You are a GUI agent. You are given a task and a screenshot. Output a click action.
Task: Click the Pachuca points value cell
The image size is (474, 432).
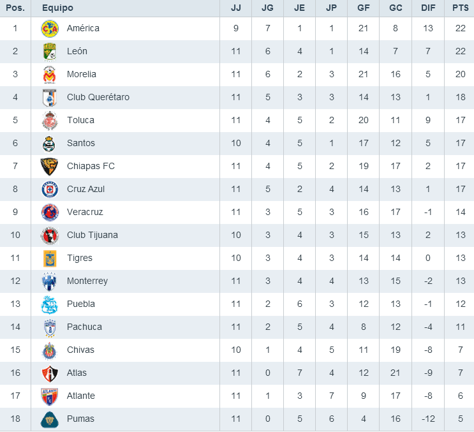point(459,327)
